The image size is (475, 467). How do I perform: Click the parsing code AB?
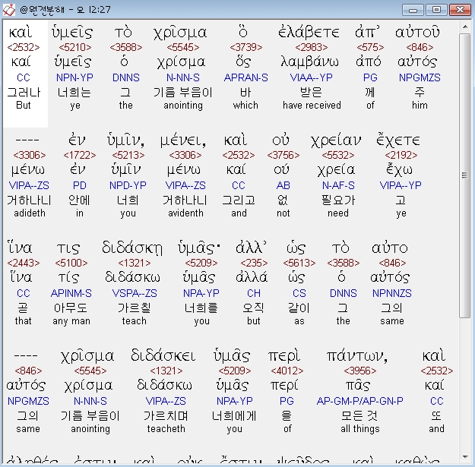point(283,185)
